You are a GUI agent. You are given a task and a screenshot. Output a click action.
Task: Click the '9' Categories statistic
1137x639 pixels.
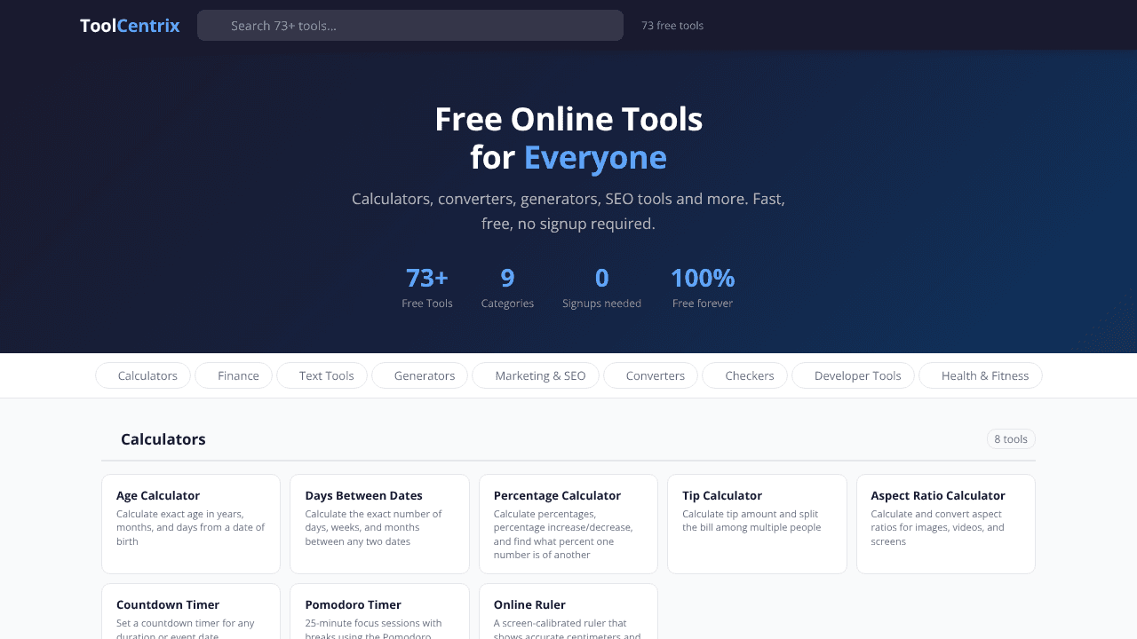point(507,288)
